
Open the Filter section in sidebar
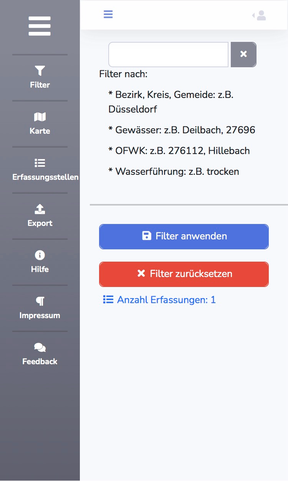coord(40,78)
